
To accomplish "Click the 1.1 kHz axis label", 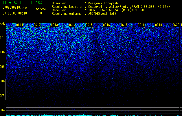I will [2, 38].
